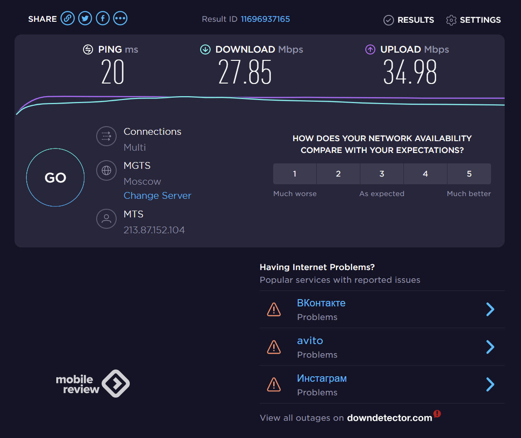
Task: Click the user icon next to MTS
Action: (106, 219)
